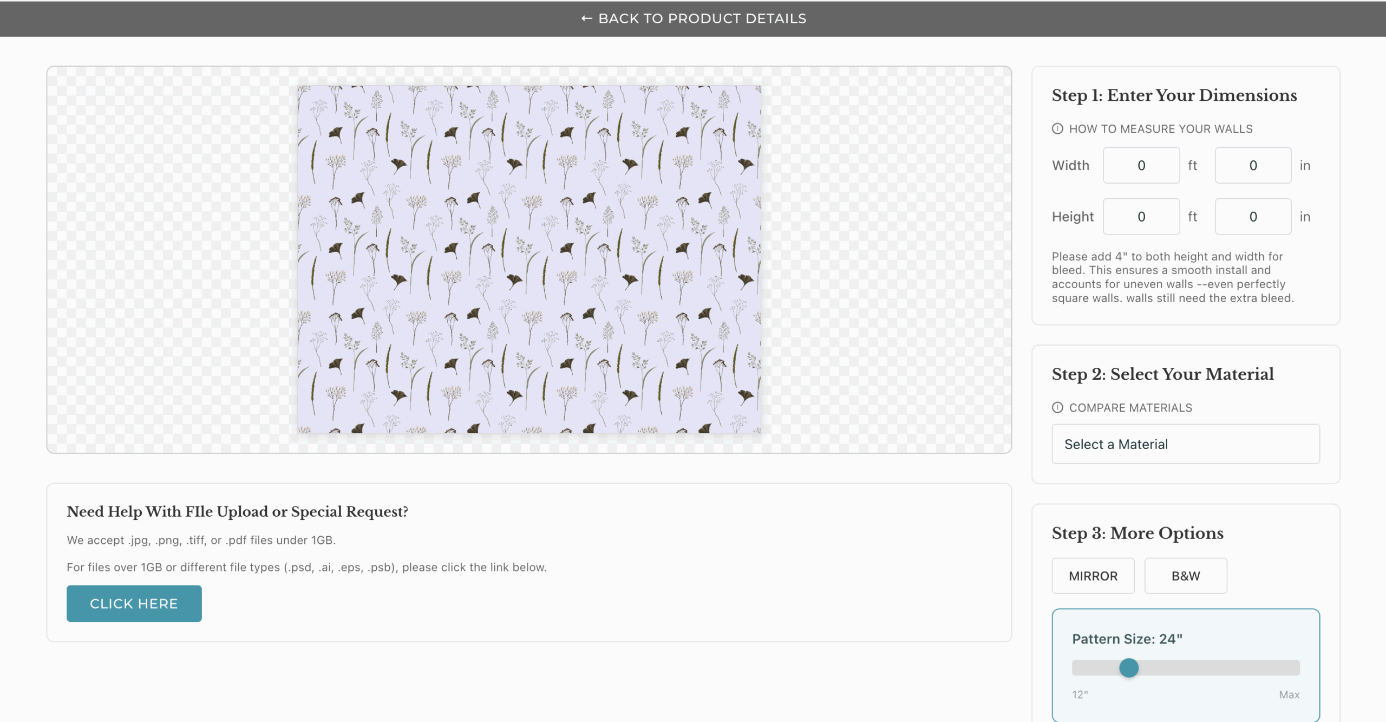Click the HOW TO MEASURE YOUR WALLS link
Viewport: 1386px width, 722px height.
coord(1160,128)
